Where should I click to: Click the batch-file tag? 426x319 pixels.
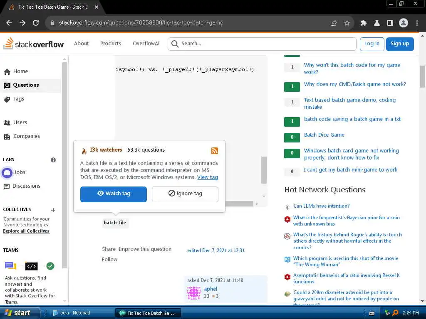click(x=115, y=223)
